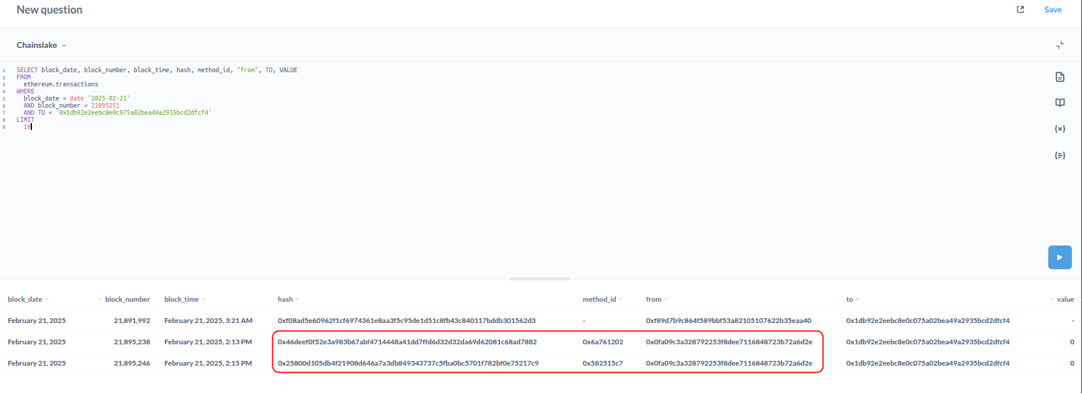Viewport: 1082px width, 394px height.
Task: Click the value column header
Action: tap(1065, 299)
